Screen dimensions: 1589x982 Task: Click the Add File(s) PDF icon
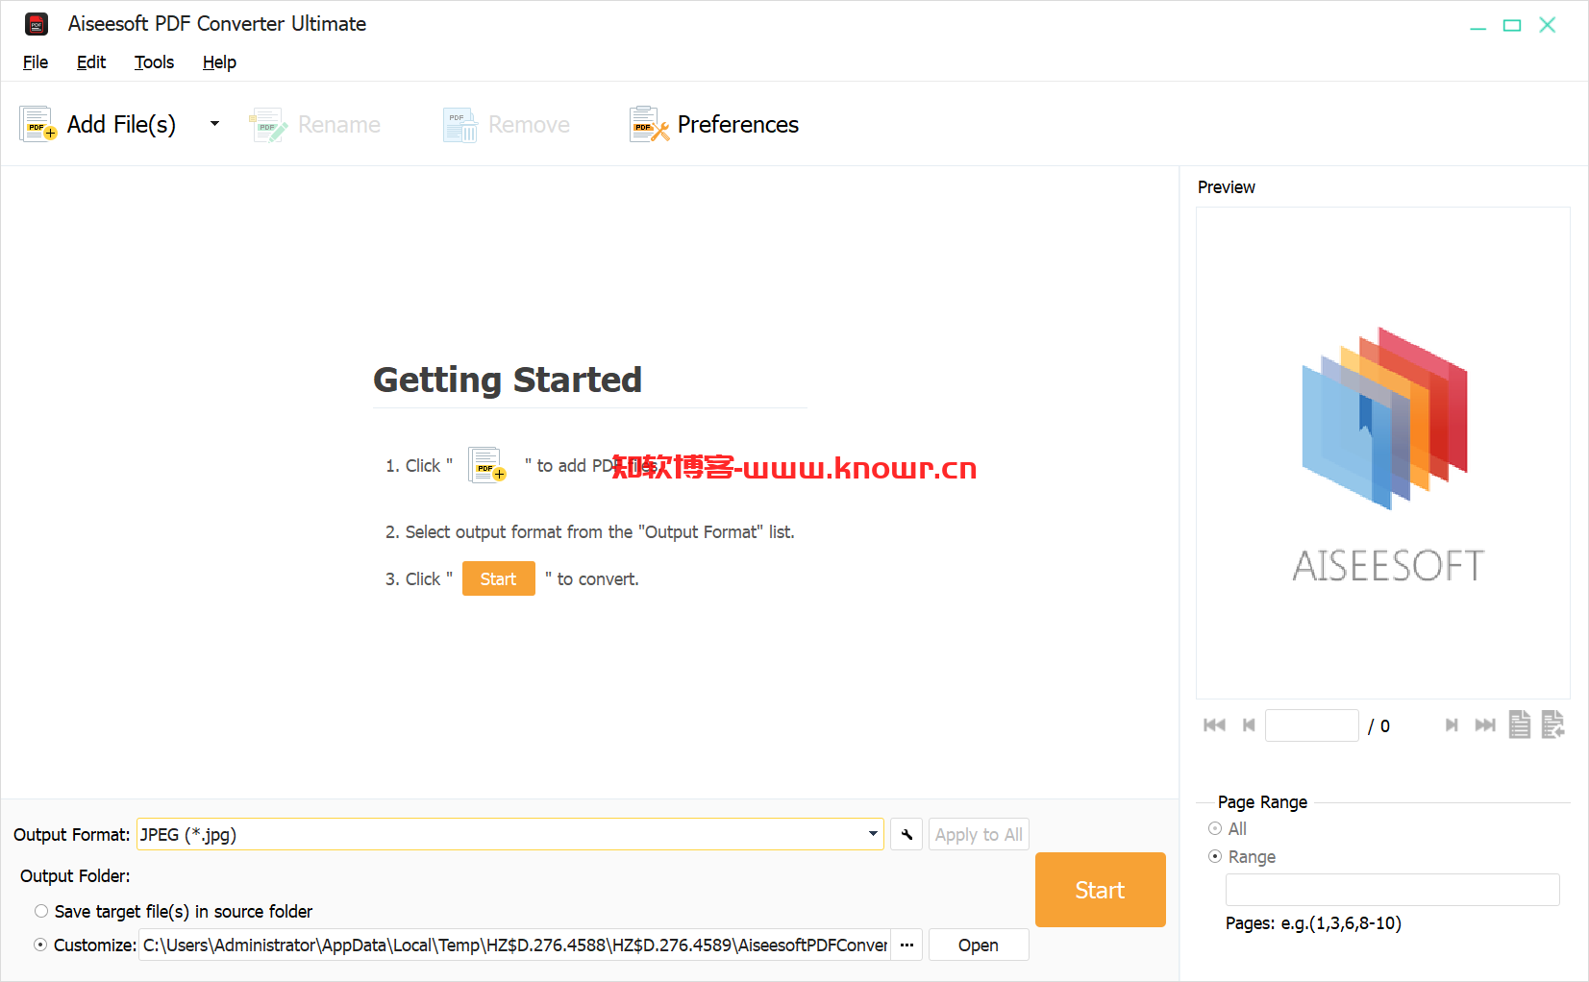click(x=37, y=124)
